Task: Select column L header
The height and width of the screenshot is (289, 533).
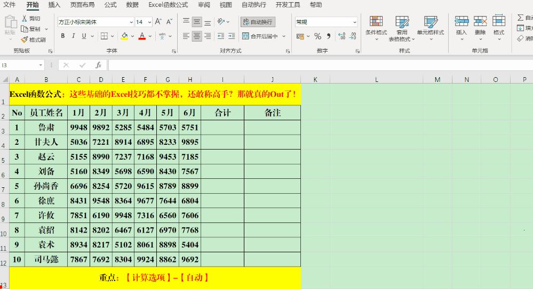Action: 376,80
